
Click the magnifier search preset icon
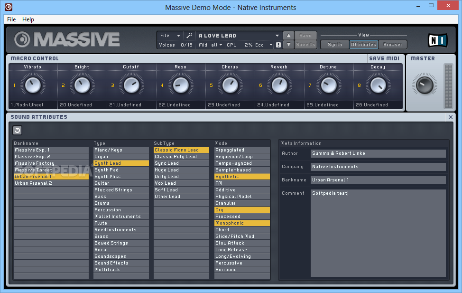(189, 36)
